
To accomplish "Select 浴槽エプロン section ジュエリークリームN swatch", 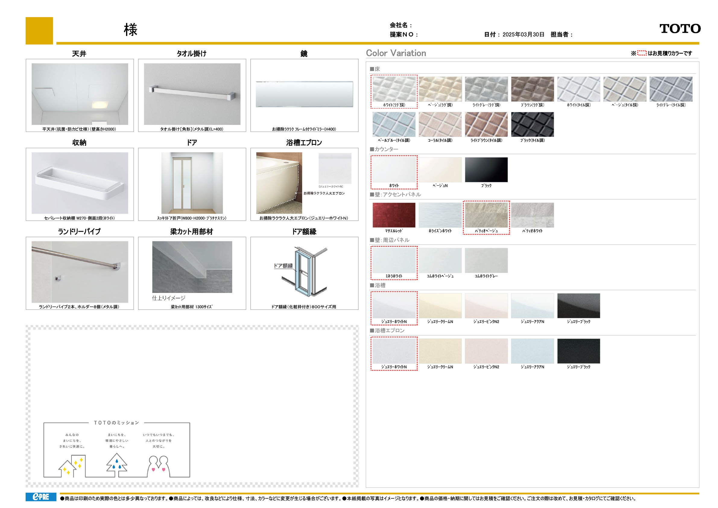I will [440, 351].
